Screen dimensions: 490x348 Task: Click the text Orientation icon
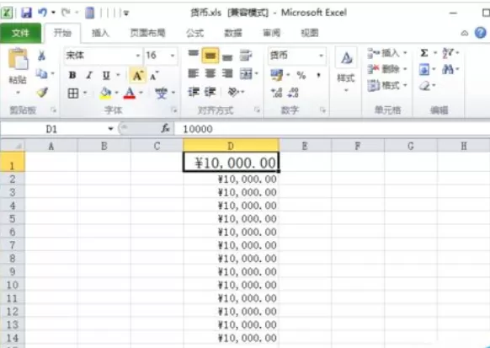[x=233, y=92]
